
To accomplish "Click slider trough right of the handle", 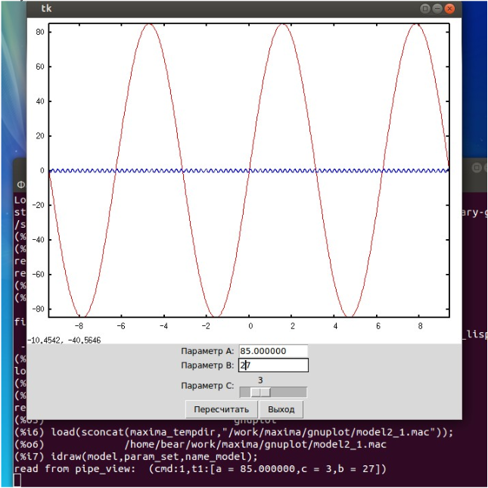I will (289, 392).
